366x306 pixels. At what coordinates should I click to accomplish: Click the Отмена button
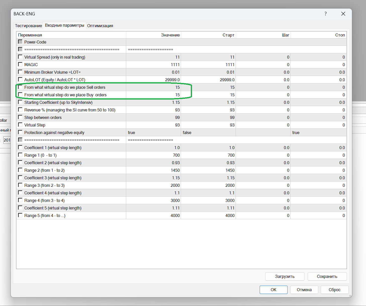pyautogui.click(x=304, y=290)
